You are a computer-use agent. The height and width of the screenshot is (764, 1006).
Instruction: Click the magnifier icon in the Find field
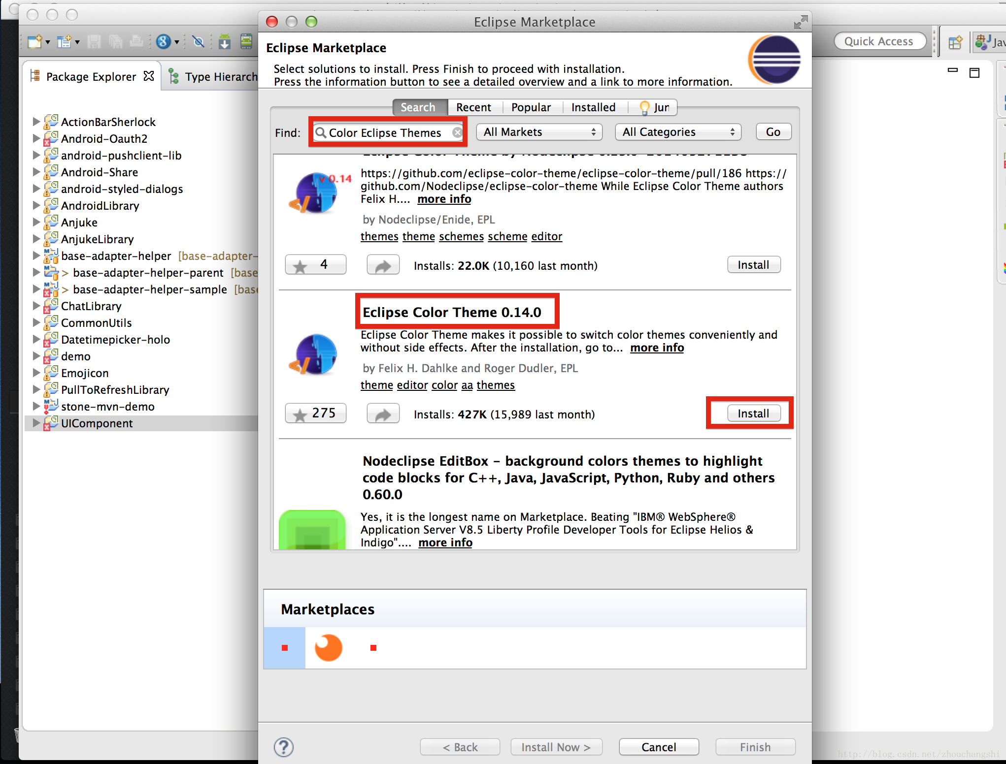[x=321, y=132]
